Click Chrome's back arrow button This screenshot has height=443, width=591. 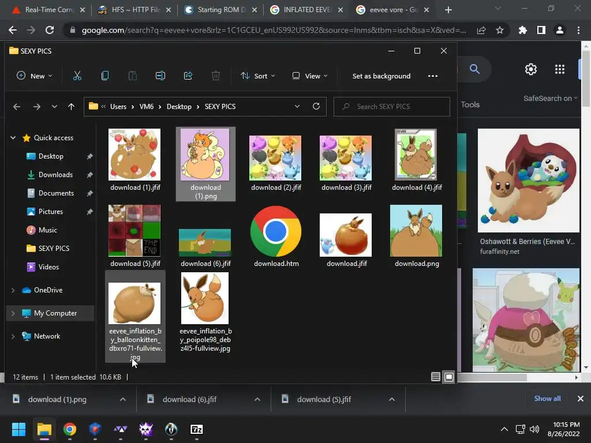[13, 30]
